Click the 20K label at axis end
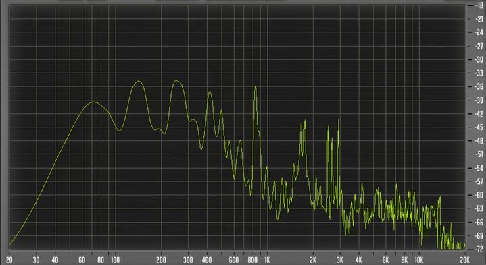This screenshot has width=486, height=265. (x=464, y=260)
